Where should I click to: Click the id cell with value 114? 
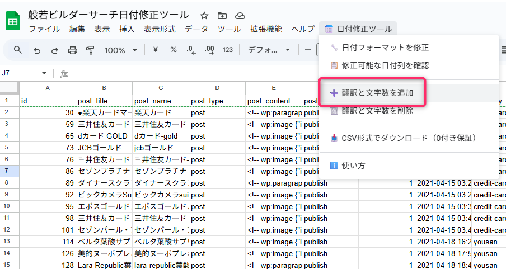pos(48,242)
